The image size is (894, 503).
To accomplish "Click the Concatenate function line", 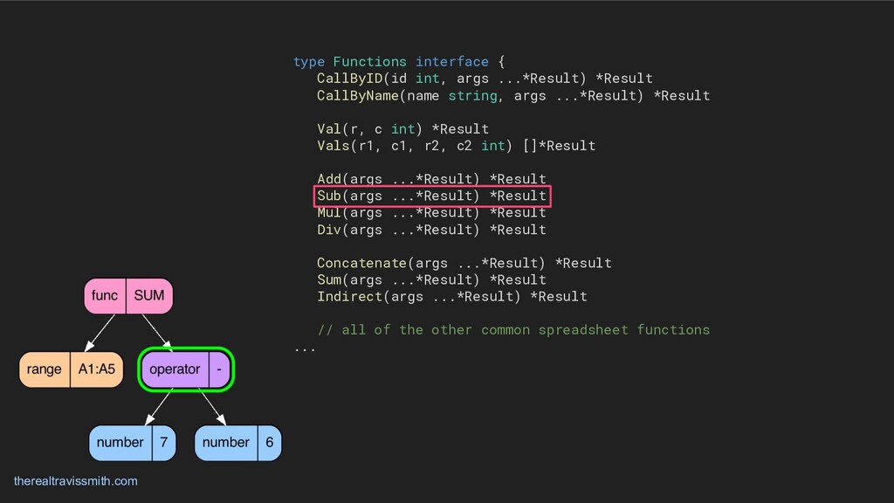I will coord(464,263).
